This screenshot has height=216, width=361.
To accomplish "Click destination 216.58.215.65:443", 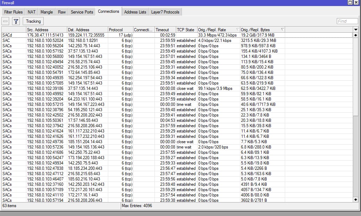I will pyautogui.click(x=84, y=174).
